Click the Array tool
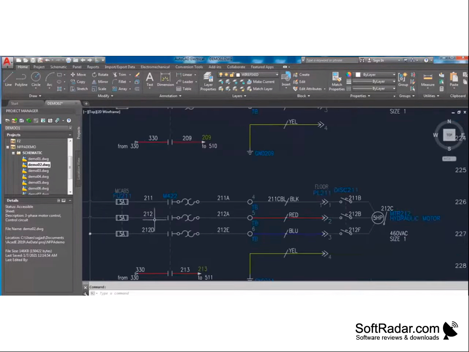Image resolution: width=469 pixels, height=352 pixels. [120, 89]
